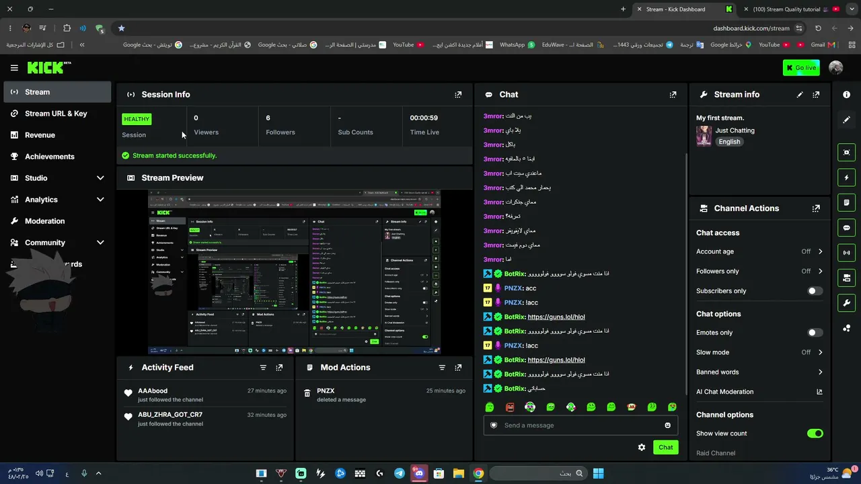Show more bookmarks via the overflow chevron

coord(82,45)
